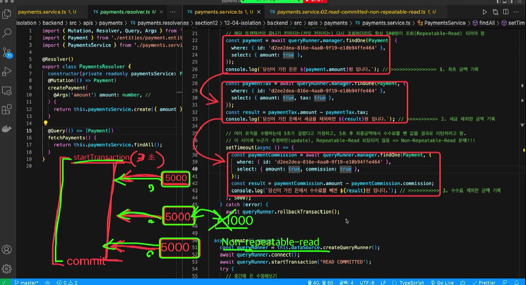526x285 pixels.
Task: Open the Accounts menu icon
Action: pos(6,249)
